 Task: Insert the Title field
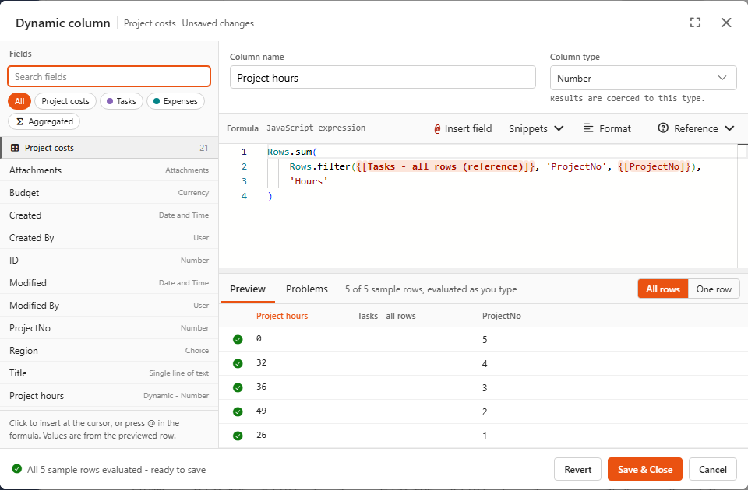(109, 373)
